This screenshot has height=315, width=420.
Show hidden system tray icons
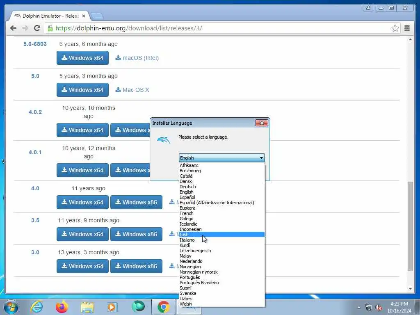tap(358, 308)
